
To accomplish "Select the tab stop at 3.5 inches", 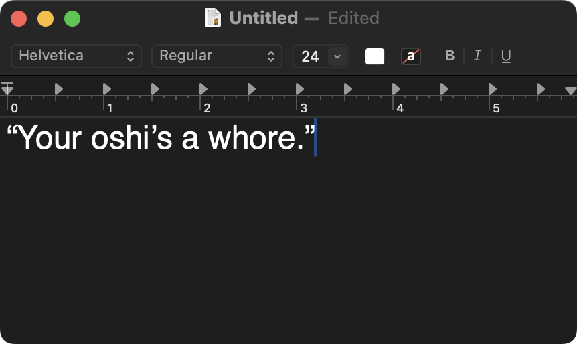I will click(x=348, y=89).
